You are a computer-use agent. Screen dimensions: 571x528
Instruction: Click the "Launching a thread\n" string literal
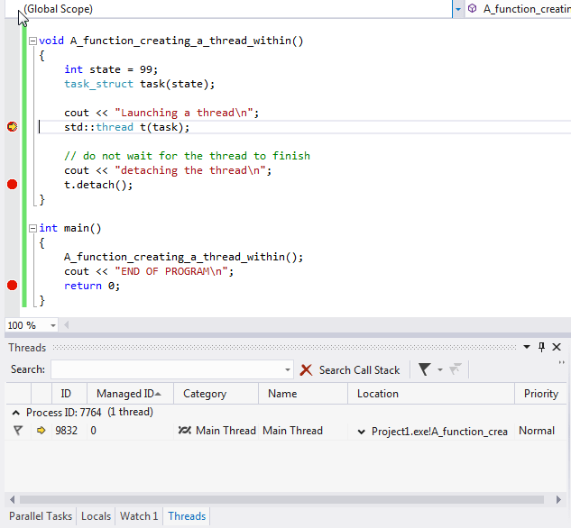[184, 113]
